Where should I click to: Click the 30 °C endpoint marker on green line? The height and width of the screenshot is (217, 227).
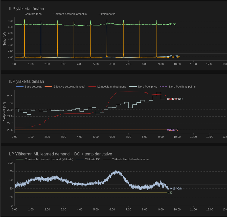coord(168,24)
